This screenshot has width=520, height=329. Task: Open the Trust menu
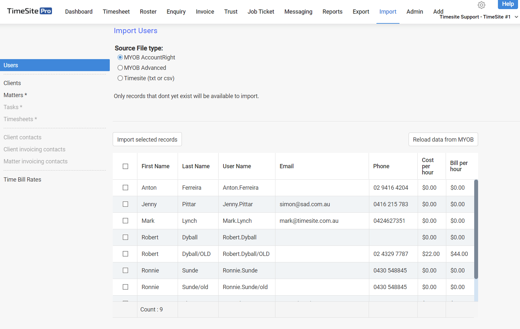pos(231,12)
